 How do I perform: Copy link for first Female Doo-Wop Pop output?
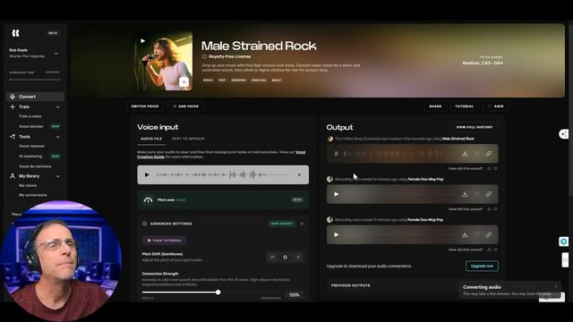point(489,194)
